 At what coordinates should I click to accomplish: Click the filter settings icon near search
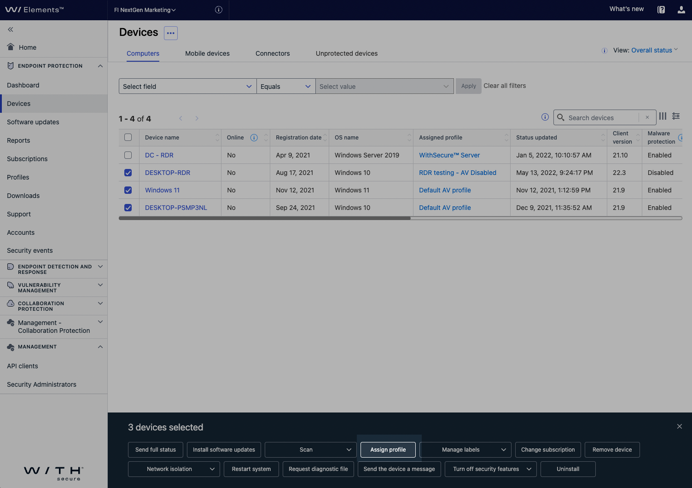676,116
